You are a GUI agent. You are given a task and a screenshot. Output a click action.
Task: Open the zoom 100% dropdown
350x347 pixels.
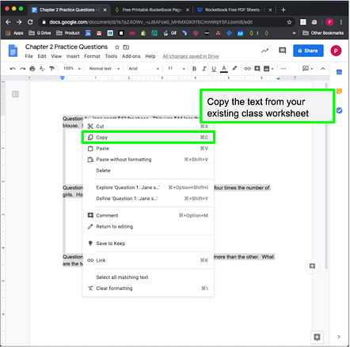coord(72,69)
